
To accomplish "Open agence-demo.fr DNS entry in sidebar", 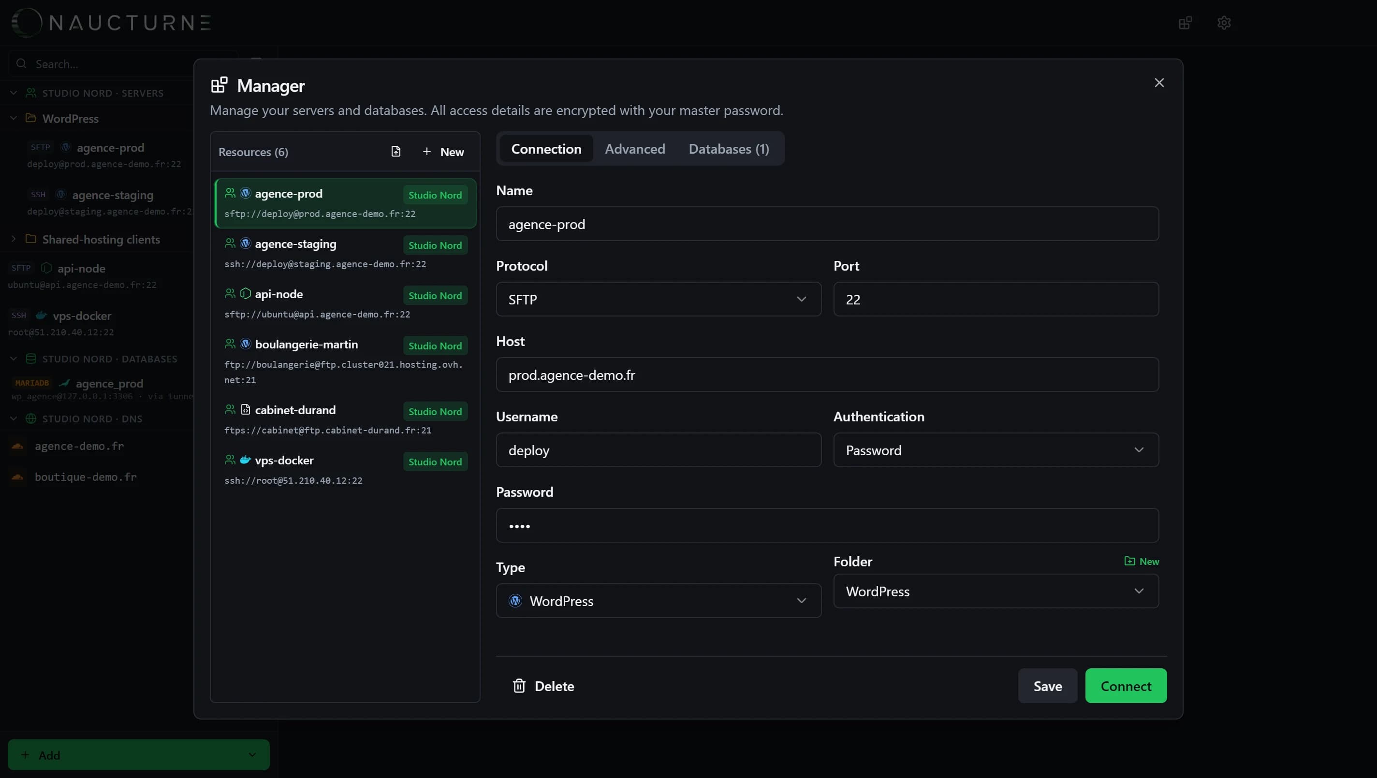I will coord(79,446).
